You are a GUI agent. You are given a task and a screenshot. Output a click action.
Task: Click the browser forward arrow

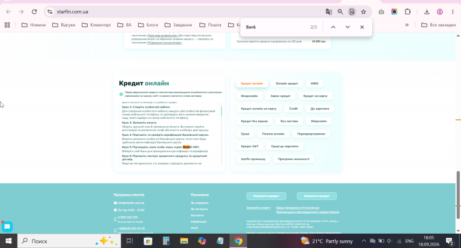[21, 12]
